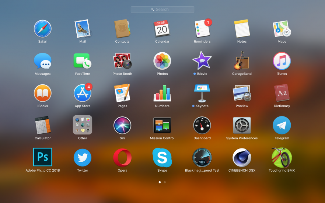Open the iBooks app
The height and width of the screenshot is (203, 325).
[x=43, y=93]
